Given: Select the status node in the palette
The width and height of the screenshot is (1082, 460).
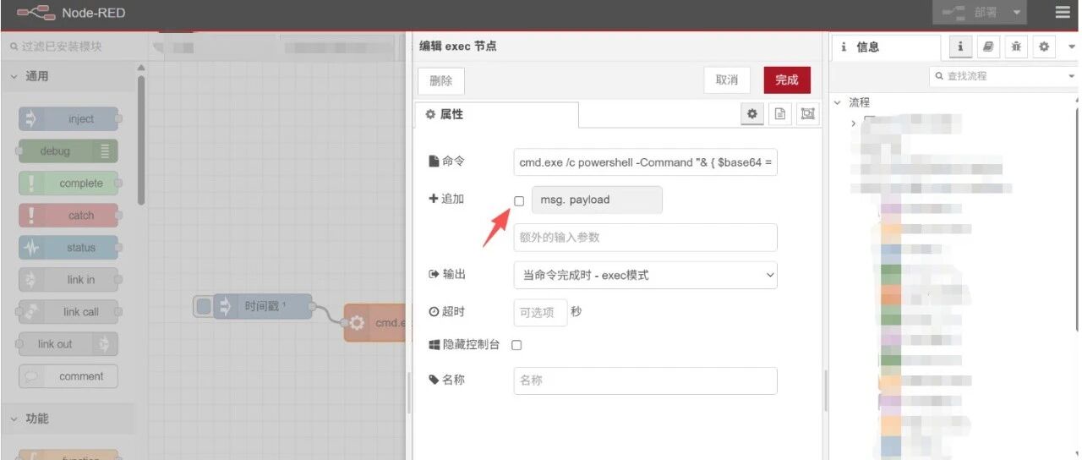Looking at the screenshot, I should click(x=69, y=248).
